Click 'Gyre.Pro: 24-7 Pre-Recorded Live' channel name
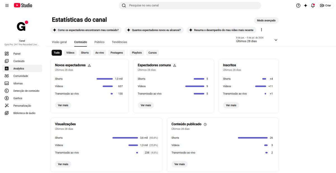The image size is (336, 173). point(22,44)
